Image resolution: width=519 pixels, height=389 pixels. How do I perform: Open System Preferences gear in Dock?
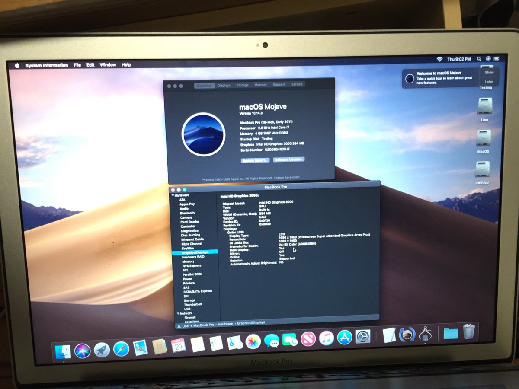363,336
